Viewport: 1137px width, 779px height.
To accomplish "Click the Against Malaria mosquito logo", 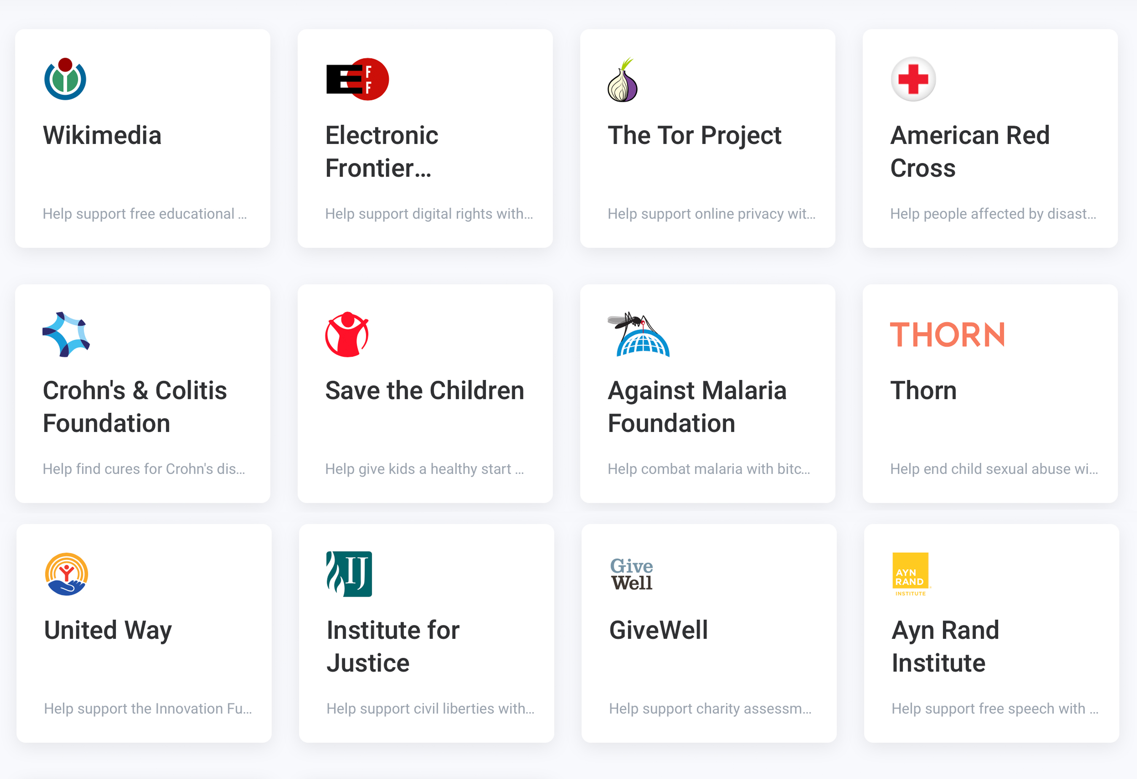I will (x=638, y=335).
